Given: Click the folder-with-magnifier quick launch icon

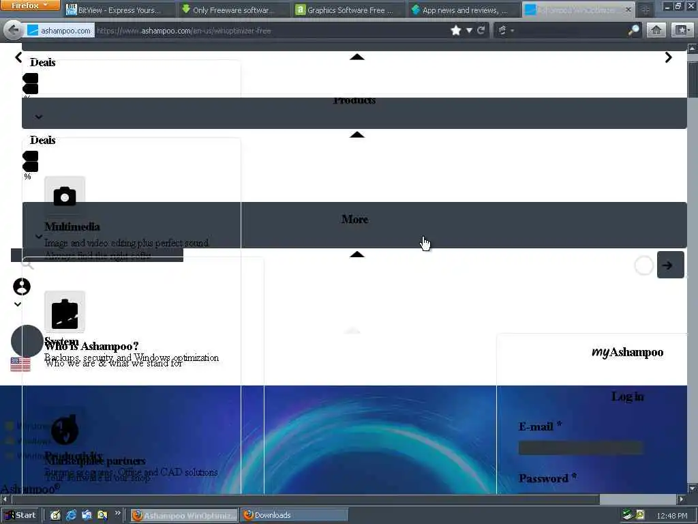Looking at the screenshot, I should coord(102,515).
